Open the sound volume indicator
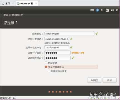Screen dimensions: 120x100 (112, 10)
